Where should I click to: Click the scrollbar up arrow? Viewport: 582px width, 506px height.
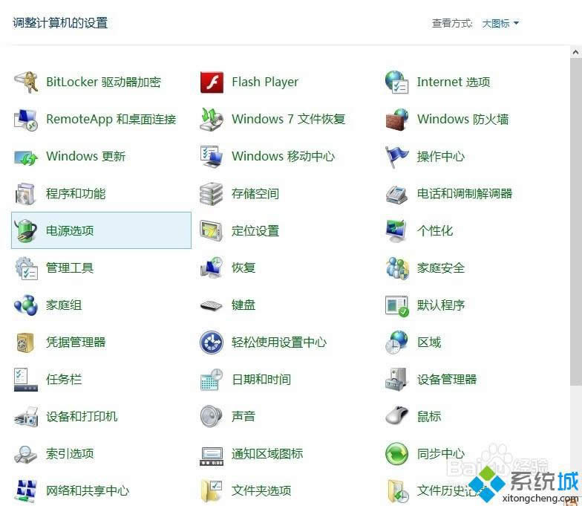point(576,52)
